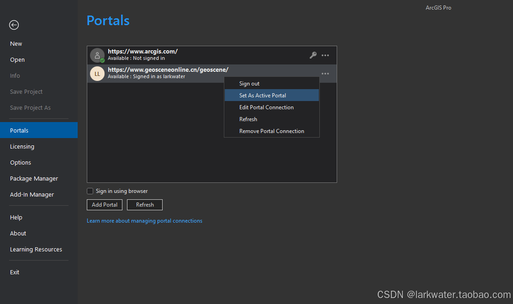Open Learn more about managing portal connections

[144, 221]
